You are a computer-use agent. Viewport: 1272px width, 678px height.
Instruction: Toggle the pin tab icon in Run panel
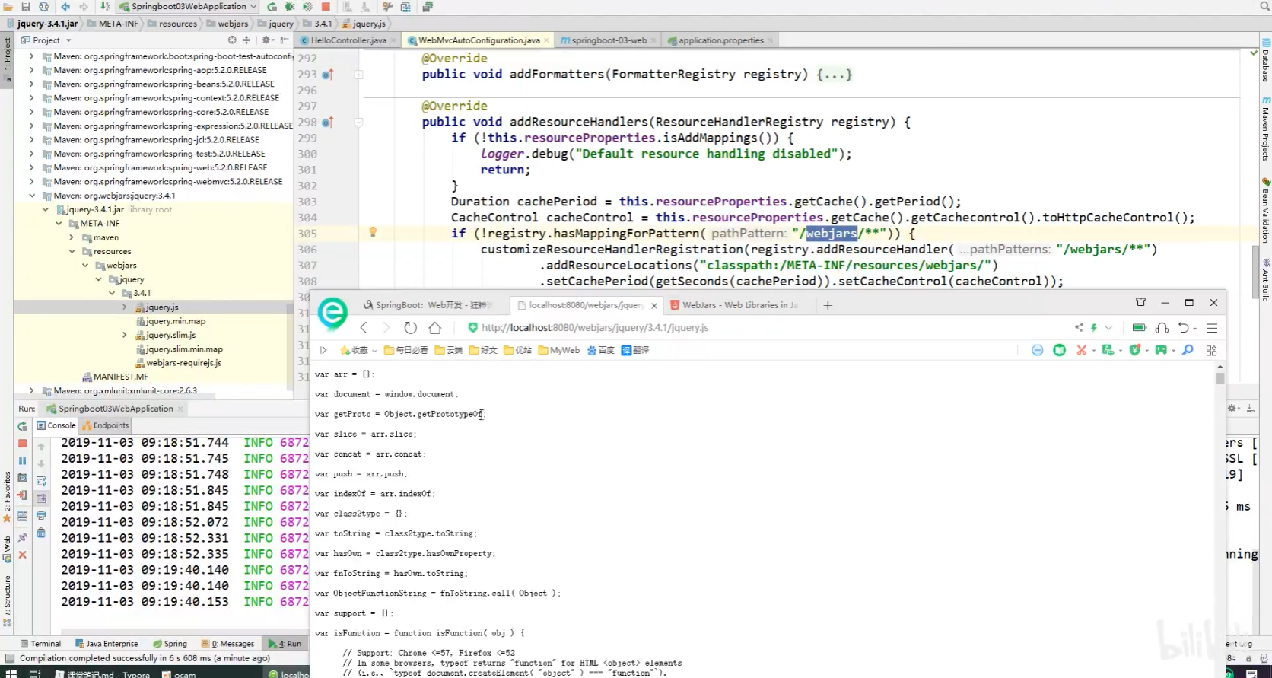tap(22, 537)
